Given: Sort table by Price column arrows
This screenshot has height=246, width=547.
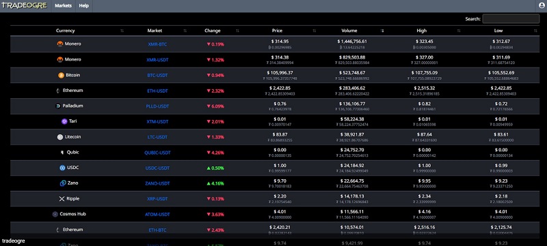Looking at the screenshot, I should pyautogui.click(x=315, y=31).
